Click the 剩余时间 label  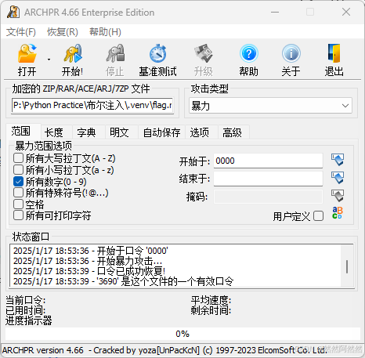pos(211,310)
